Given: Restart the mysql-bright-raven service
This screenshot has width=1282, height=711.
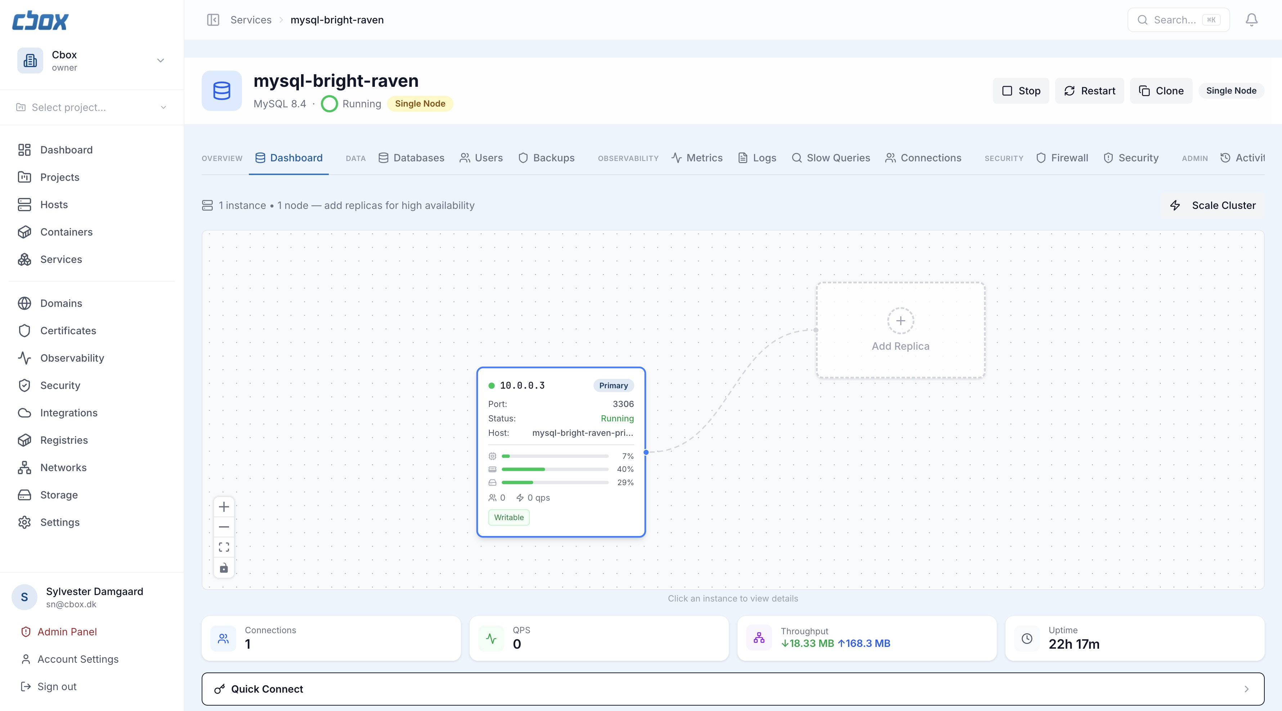Looking at the screenshot, I should (1089, 91).
